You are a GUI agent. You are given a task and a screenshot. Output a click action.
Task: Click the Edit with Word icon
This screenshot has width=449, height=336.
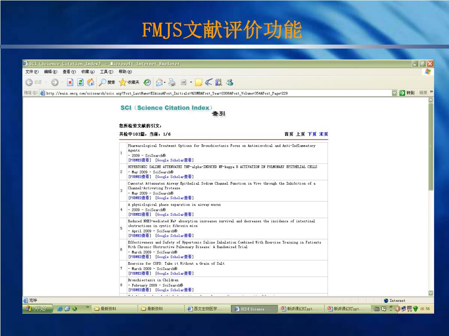[x=184, y=83]
